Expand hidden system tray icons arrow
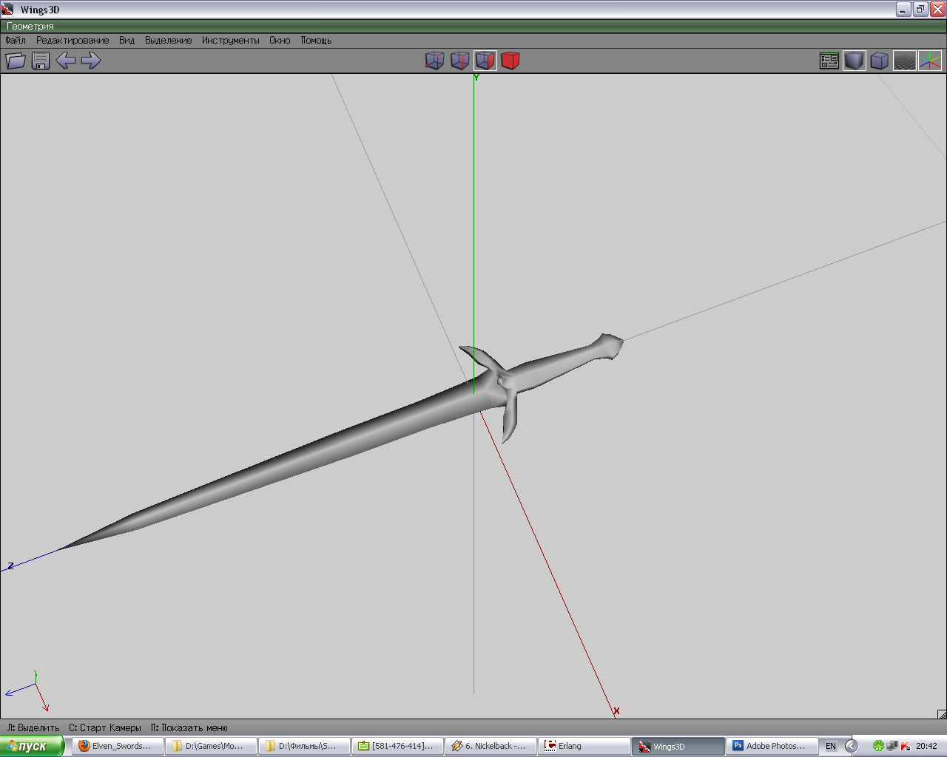The width and height of the screenshot is (947, 757). pyautogui.click(x=852, y=746)
